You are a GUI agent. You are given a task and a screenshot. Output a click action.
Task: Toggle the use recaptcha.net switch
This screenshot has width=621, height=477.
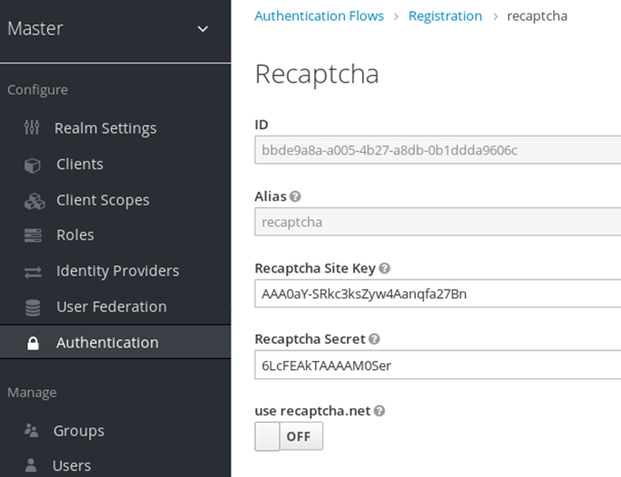289,436
